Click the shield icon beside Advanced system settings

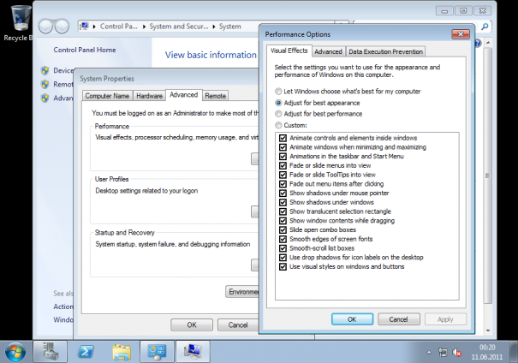click(45, 98)
